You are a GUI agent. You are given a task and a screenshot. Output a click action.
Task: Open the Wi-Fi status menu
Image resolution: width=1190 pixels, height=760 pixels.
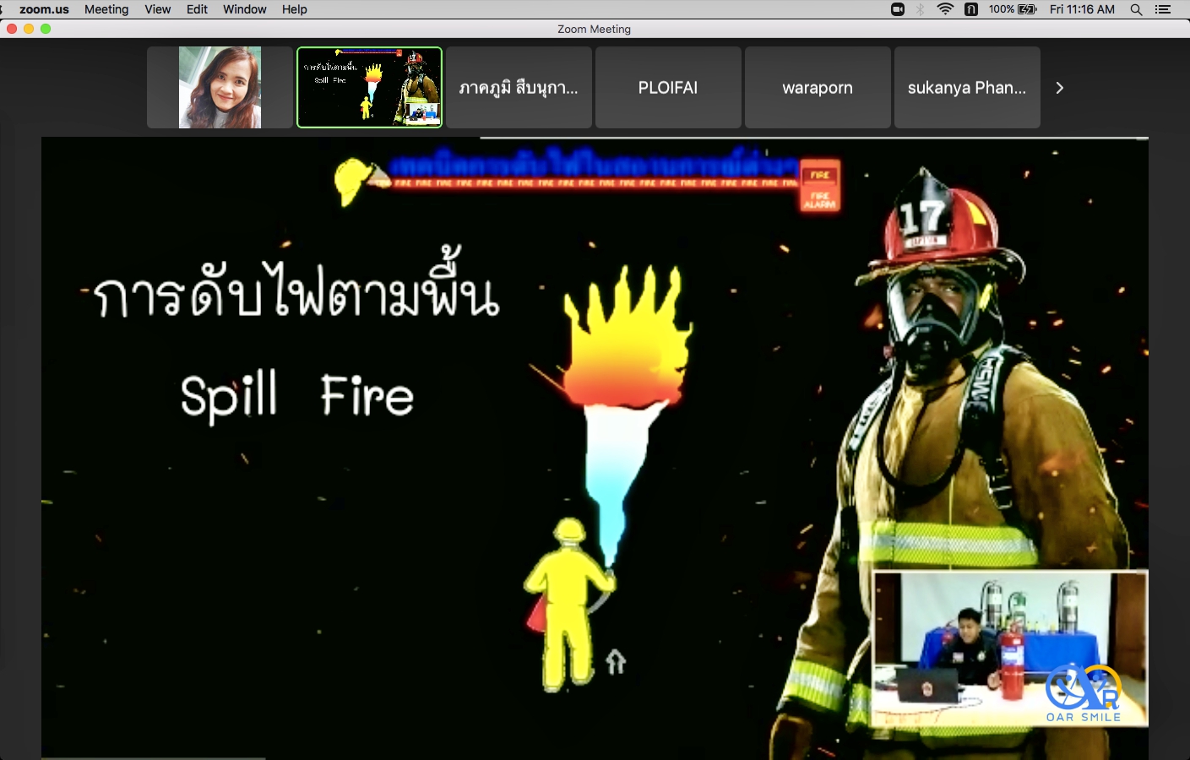tap(945, 9)
